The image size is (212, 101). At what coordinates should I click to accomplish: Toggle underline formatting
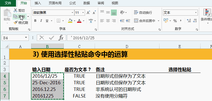47,21
